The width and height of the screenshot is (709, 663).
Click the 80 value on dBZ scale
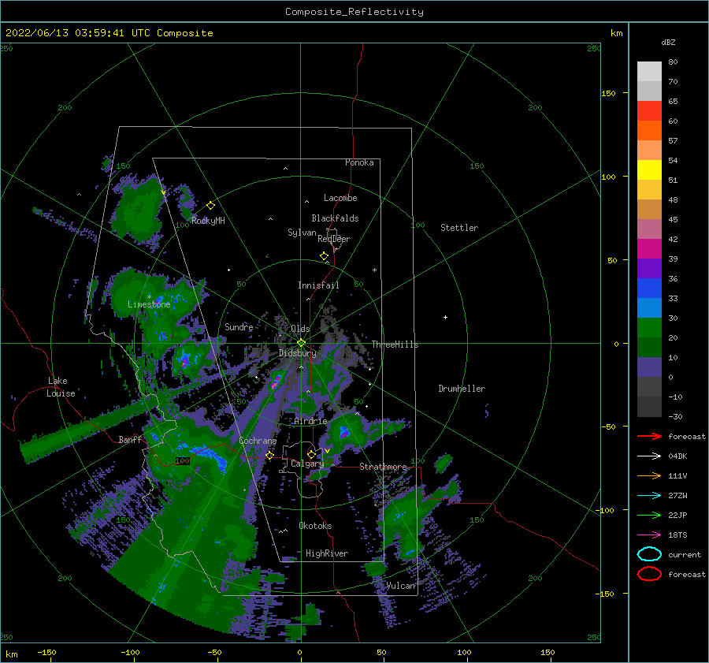[673, 61]
